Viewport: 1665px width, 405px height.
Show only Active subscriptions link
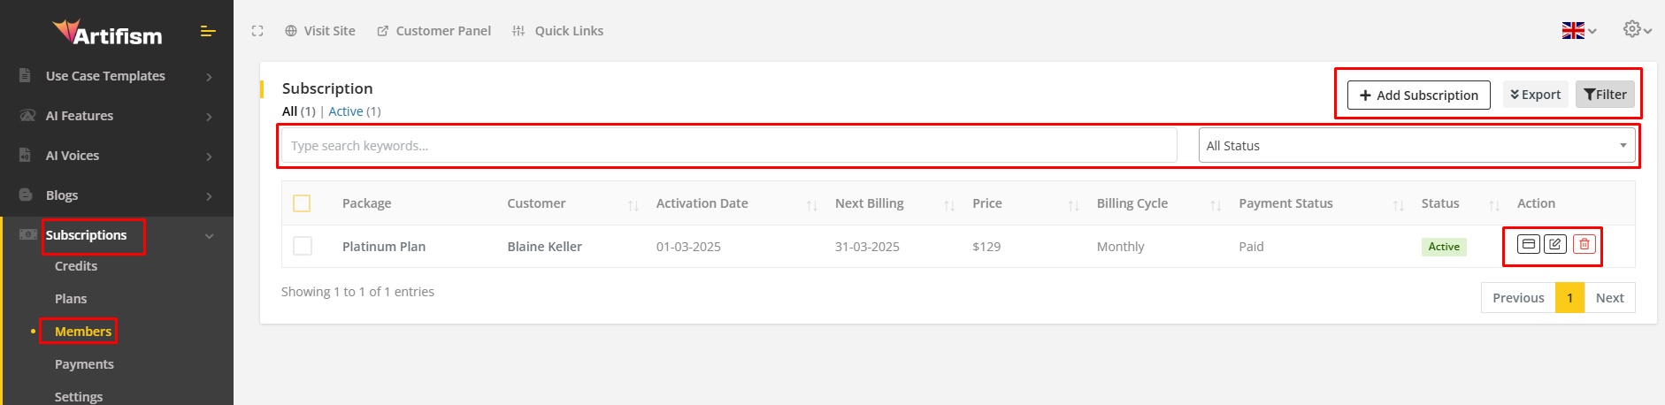pyautogui.click(x=345, y=111)
